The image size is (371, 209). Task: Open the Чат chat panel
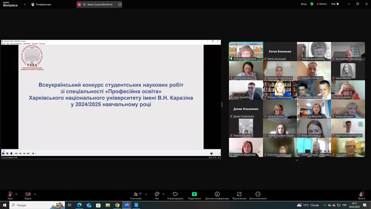click(x=157, y=195)
